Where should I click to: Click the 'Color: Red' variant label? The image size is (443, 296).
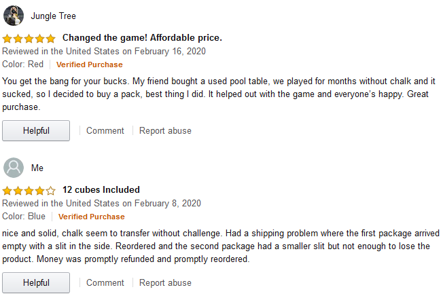(x=22, y=64)
